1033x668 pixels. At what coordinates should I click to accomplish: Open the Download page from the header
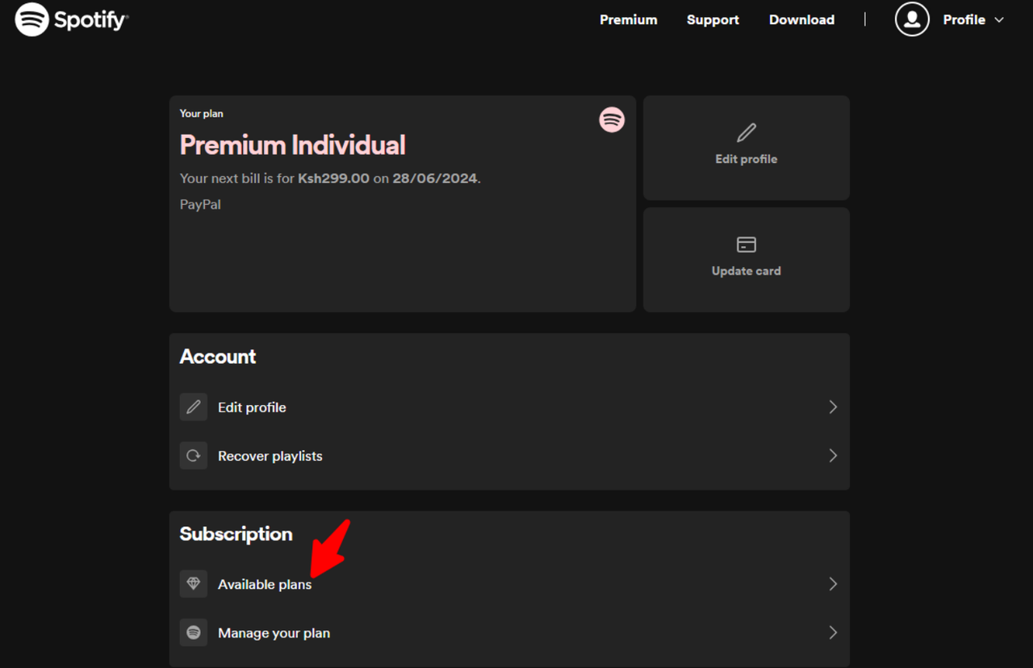pyautogui.click(x=801, y=19)
